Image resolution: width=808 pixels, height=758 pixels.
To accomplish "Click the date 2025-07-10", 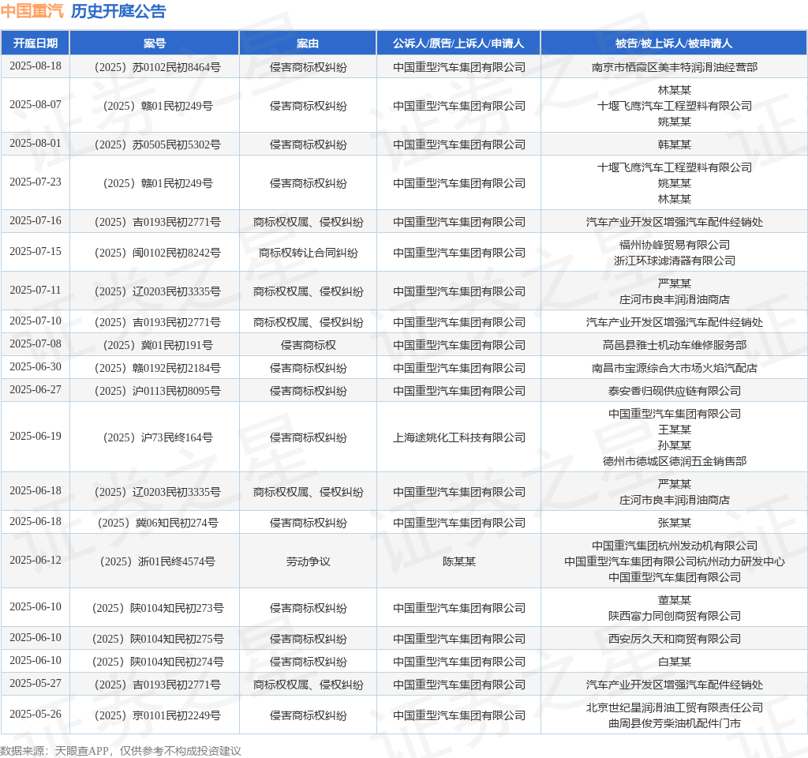I will [x=35, y=321].
